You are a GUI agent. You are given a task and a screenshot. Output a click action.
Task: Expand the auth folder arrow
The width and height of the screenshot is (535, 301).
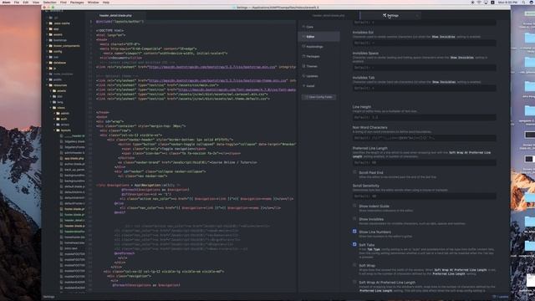tap(54, 119)
